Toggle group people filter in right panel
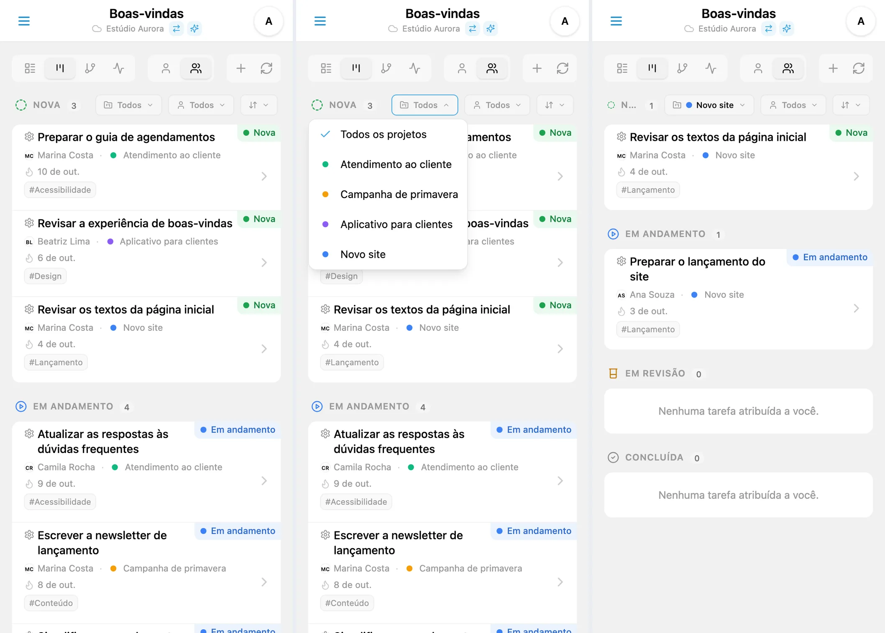This screenshot has height=633, width=885. [788, 68]
